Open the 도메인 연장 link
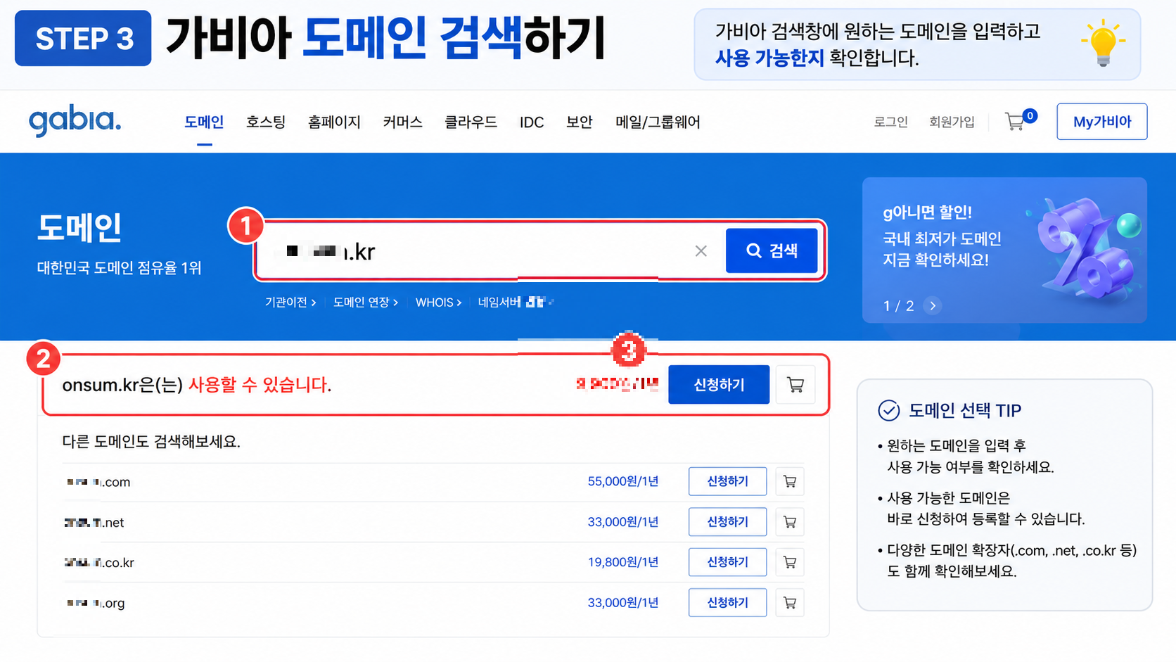Screen dimensions: 1176x662 [366, 303]
